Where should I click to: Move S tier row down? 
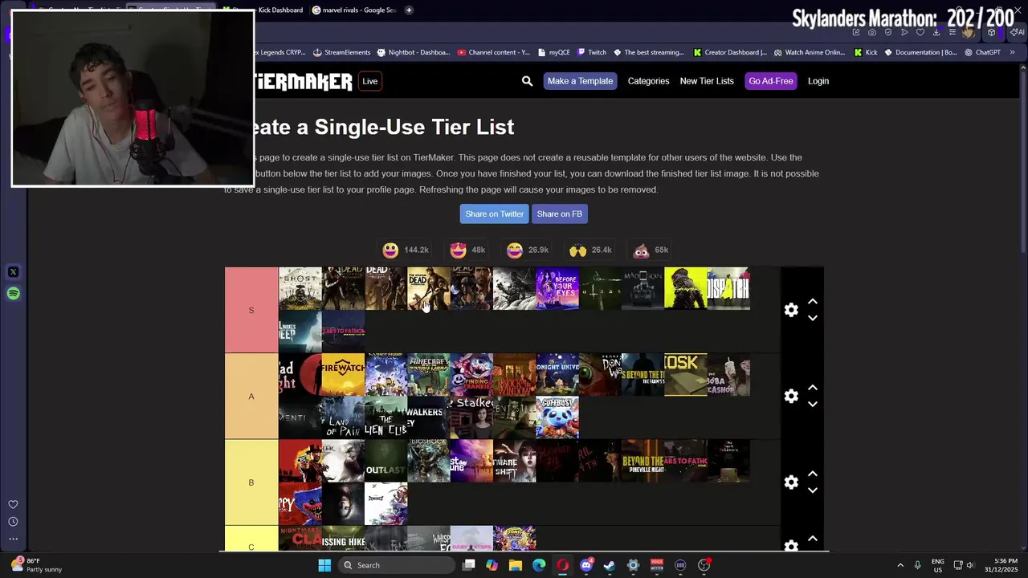coord(813,318)
